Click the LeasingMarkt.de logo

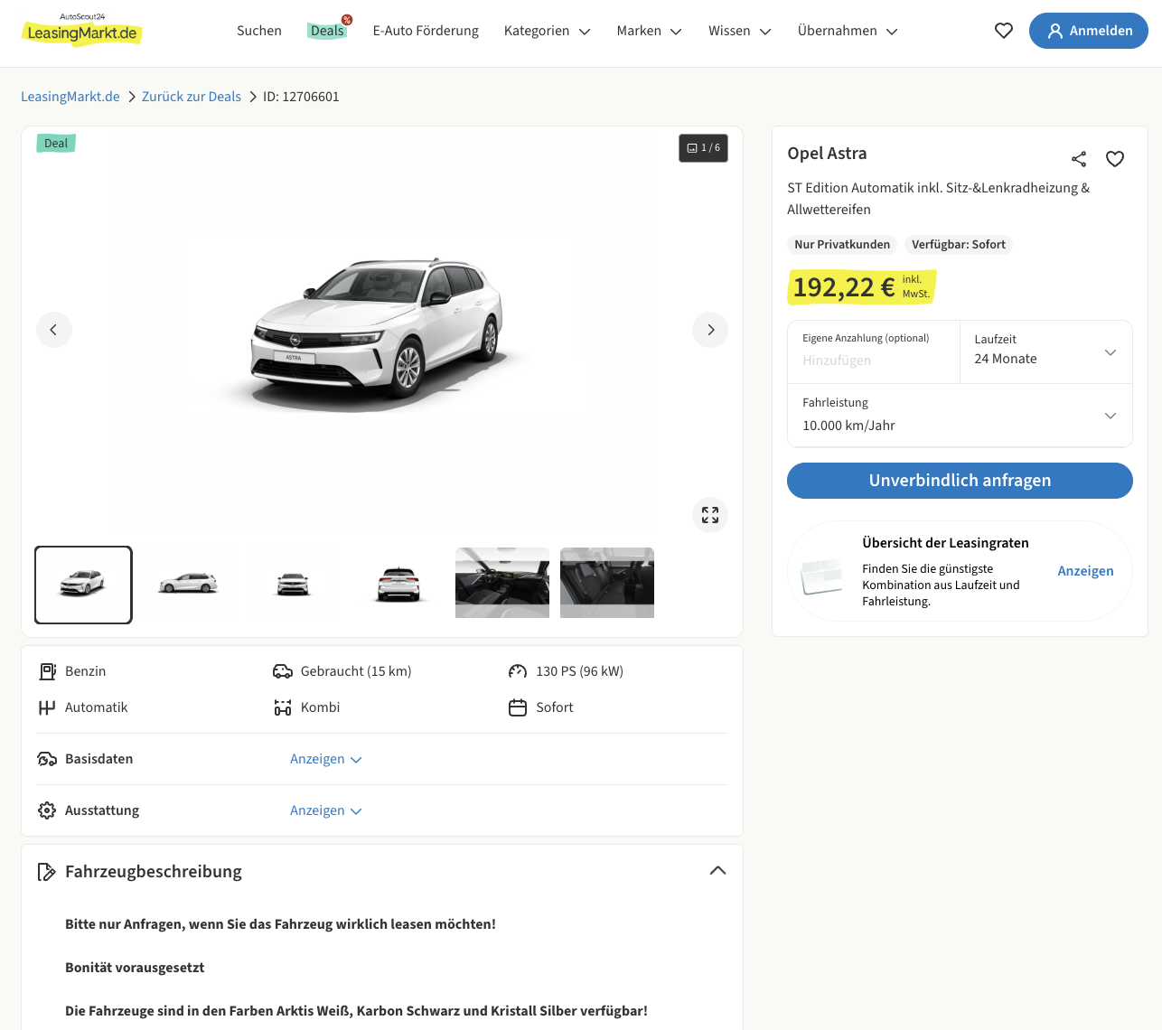tap(82, 31)
